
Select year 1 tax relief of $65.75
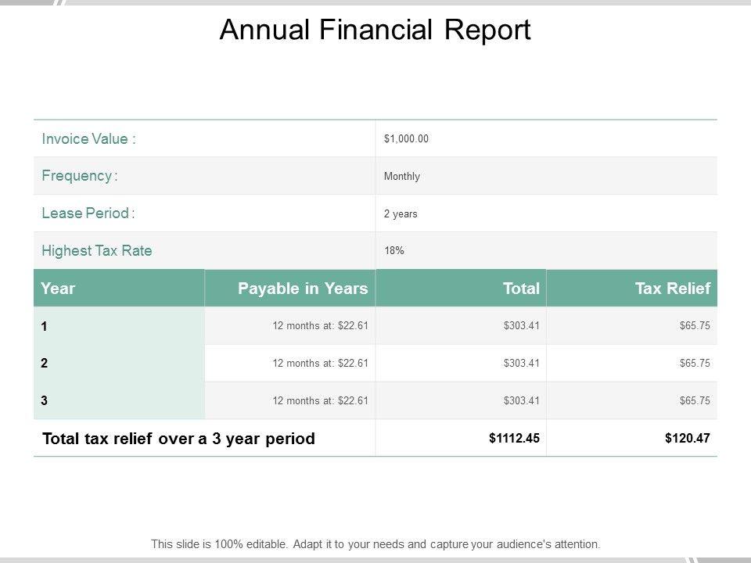click(x=695, y=326)
